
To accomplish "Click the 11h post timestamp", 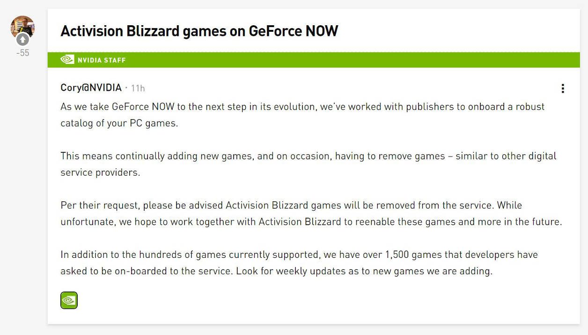I will (x=138, y=88).
